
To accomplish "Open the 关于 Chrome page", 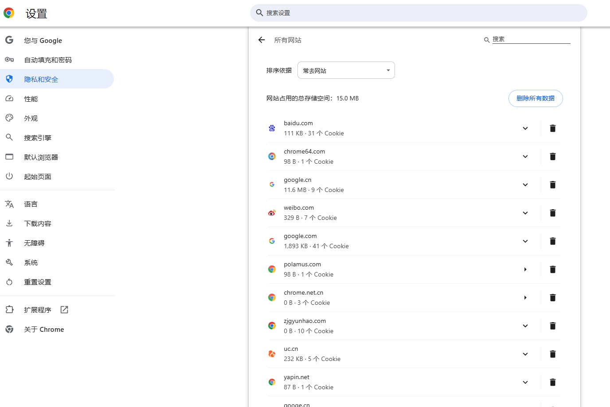I will [44, 329].
